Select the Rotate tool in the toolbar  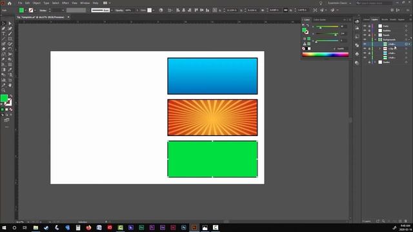pyautogui.click(x=10, y=49)
